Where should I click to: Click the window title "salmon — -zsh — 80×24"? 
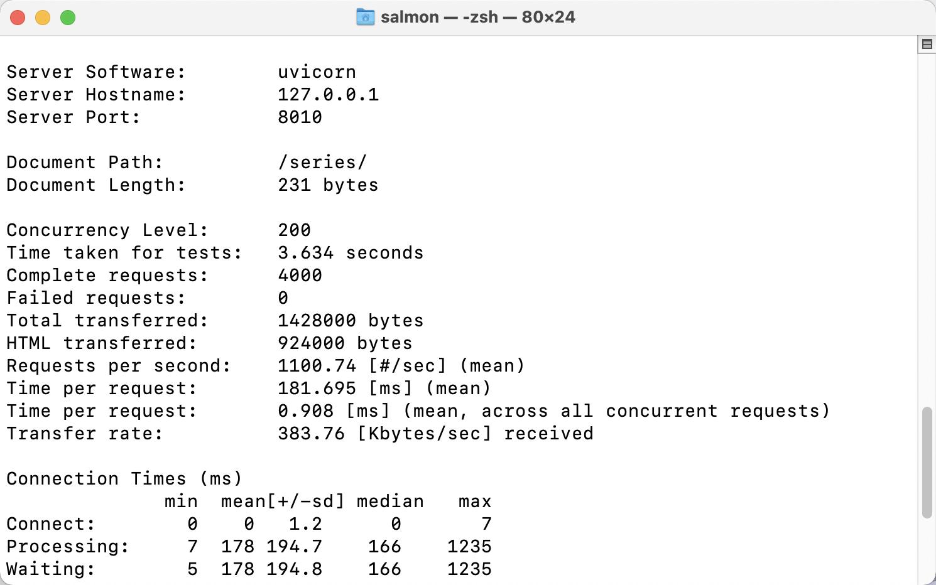point(477,17)
